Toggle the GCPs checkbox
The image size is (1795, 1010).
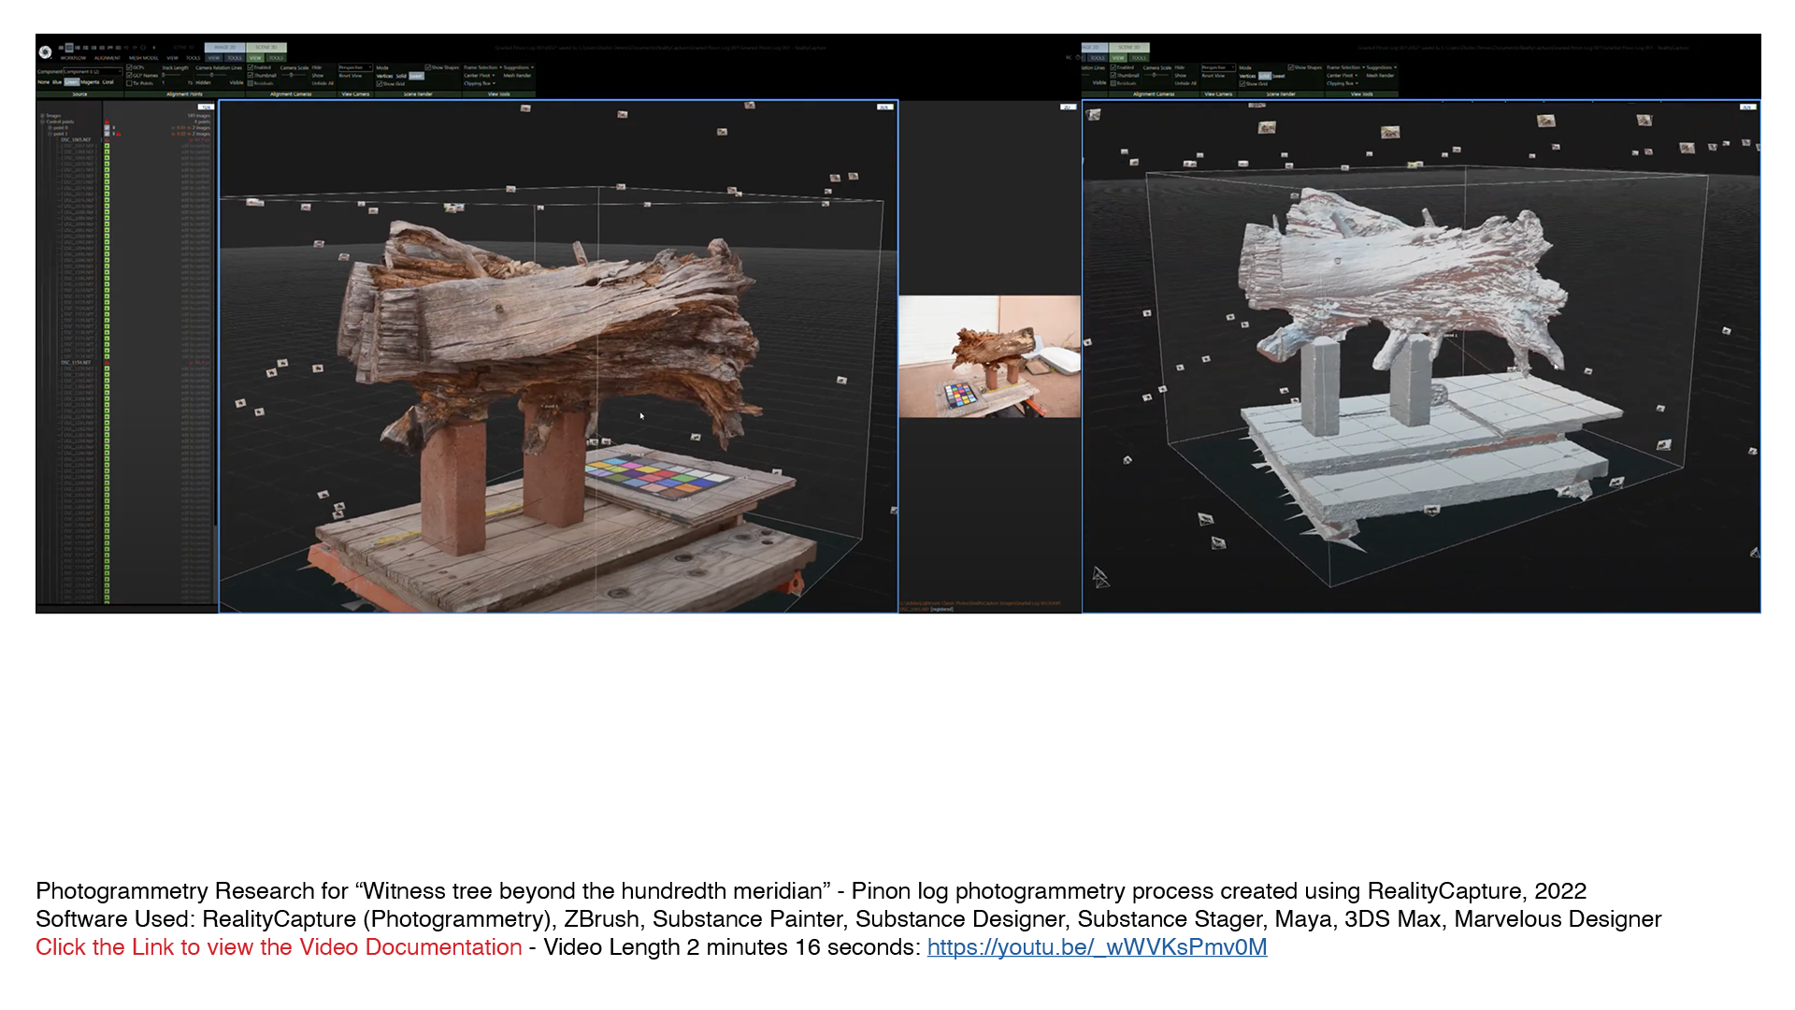(x=129, y=67)
